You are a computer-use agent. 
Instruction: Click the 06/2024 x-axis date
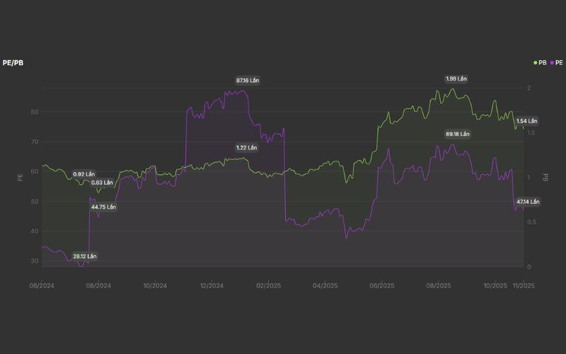tap(42, 285)
